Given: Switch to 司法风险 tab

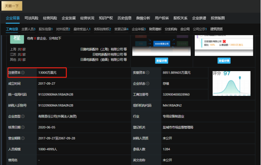Looking at the screenshot, I should coord(31,18).
